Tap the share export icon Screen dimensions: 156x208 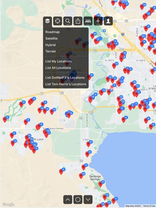[78, 21]
